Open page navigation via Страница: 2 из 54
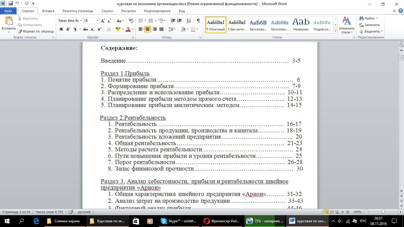 click(x=16, y=212)
